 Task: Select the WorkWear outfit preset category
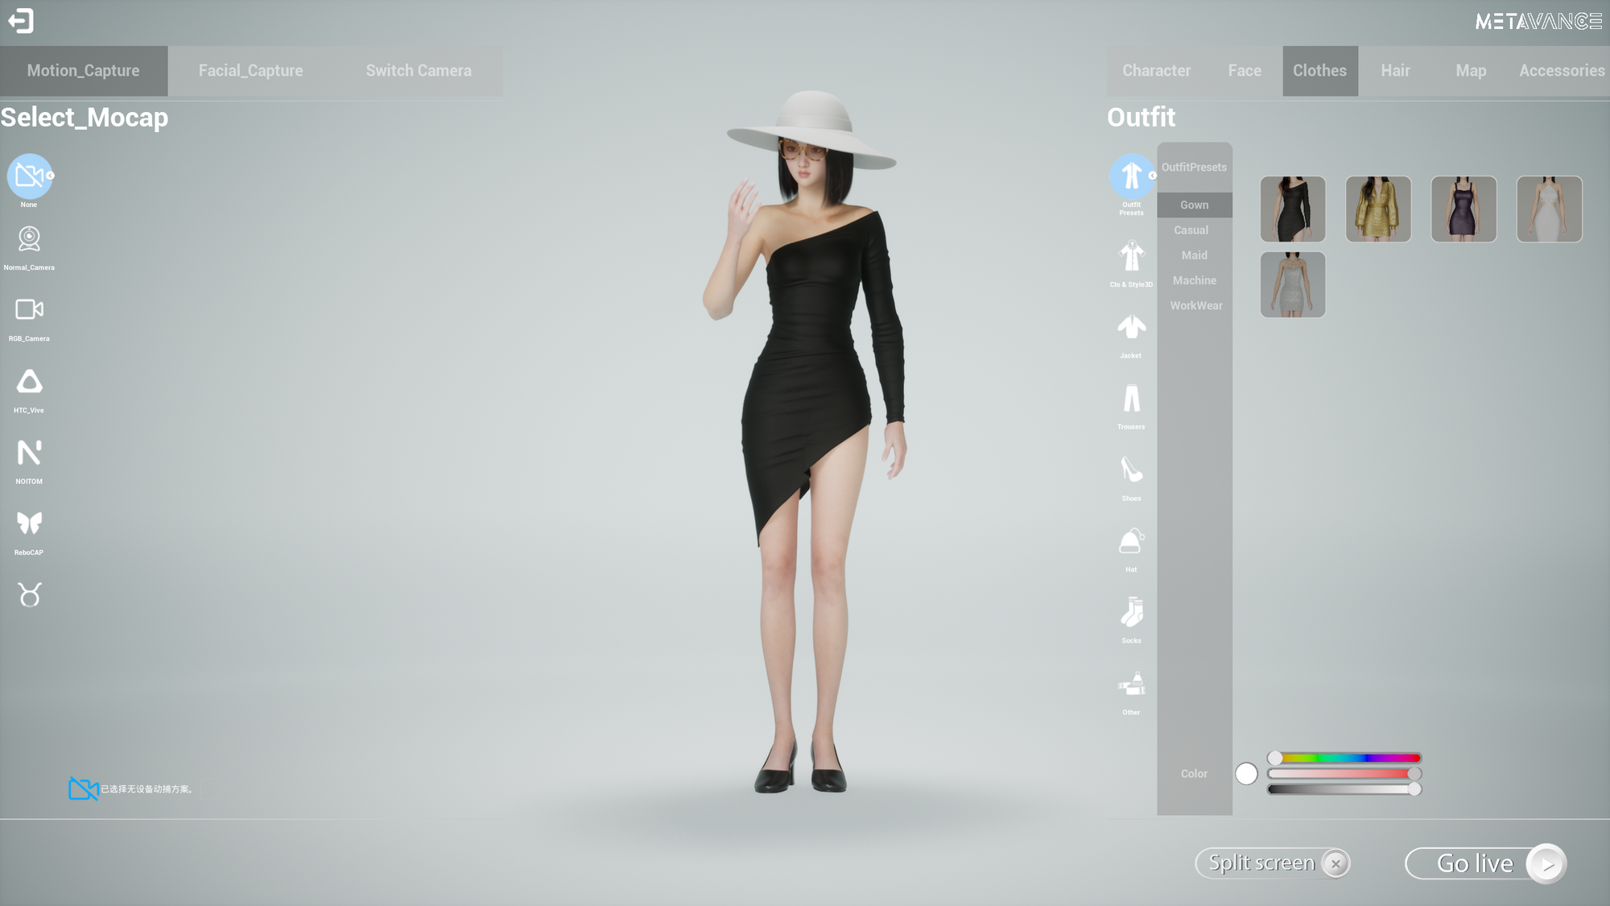click(x=1195, y=306)
